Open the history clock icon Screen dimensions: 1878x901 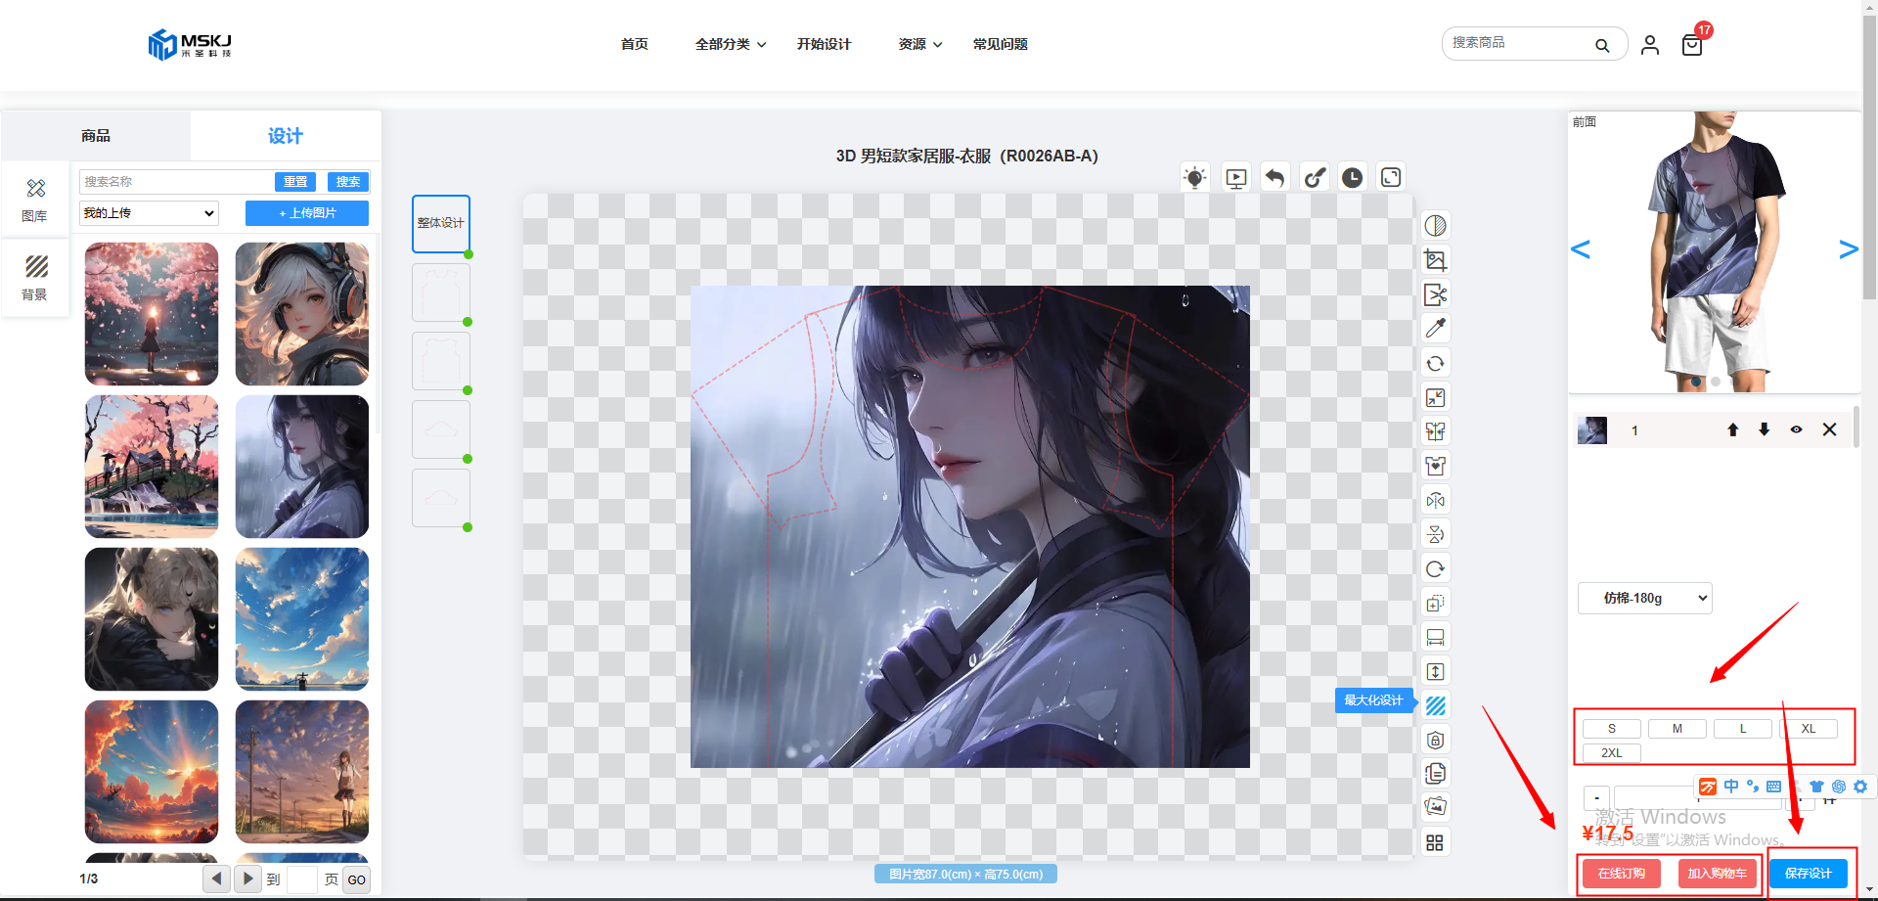1352,177
